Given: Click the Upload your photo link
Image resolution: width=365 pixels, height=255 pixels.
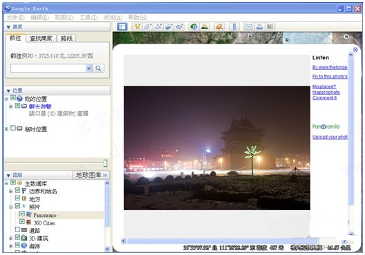Looking at the screenshot, I should [330, 137].
